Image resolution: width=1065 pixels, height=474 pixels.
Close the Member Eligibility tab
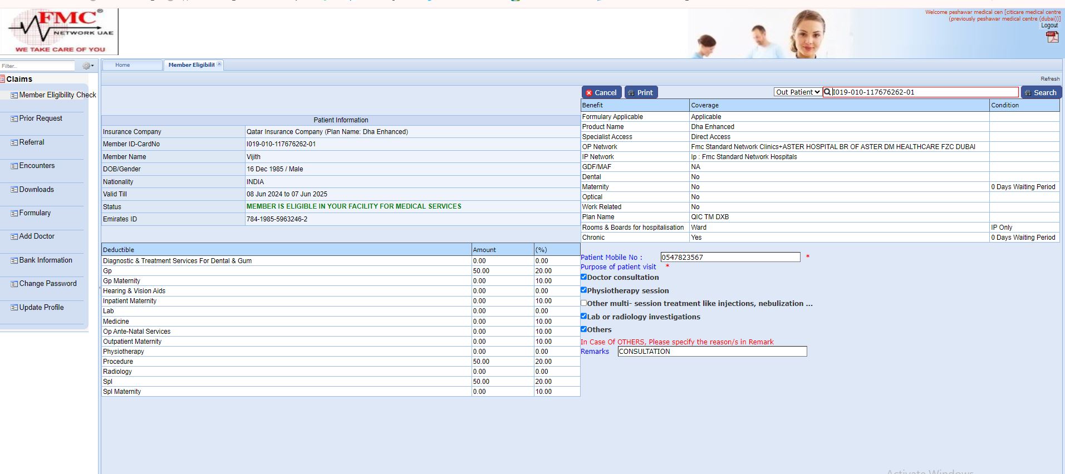click(x=219, y=65)
